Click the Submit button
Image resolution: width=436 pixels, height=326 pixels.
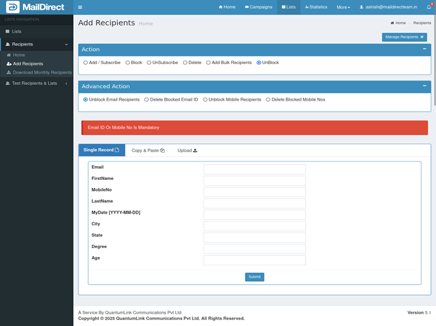pyautogui.click(x=255, y=277)
